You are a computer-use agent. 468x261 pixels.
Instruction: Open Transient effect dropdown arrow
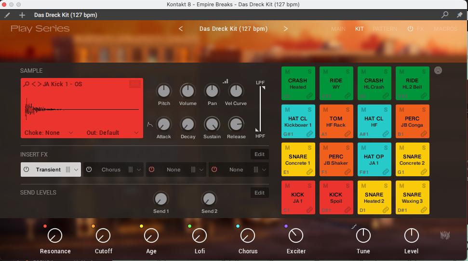(76, 170)
